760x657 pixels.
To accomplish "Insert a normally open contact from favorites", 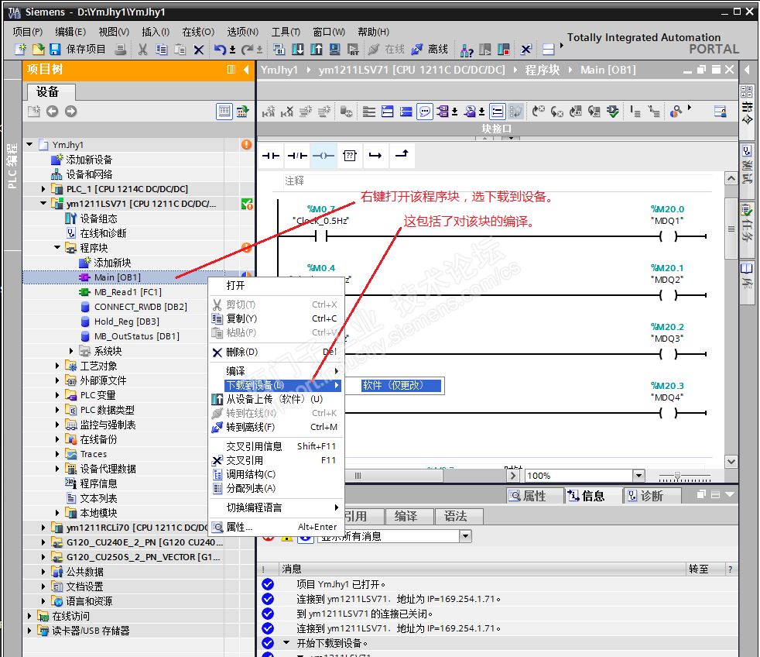I will [270, 156].
